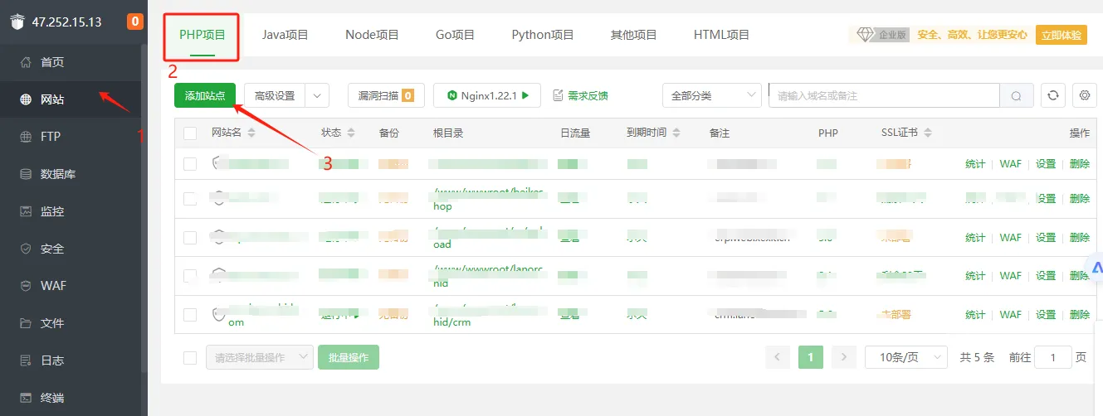Click the globe icon next to 网站
This screenshot has height=416, width=1103.
click(x=26, y=99)
